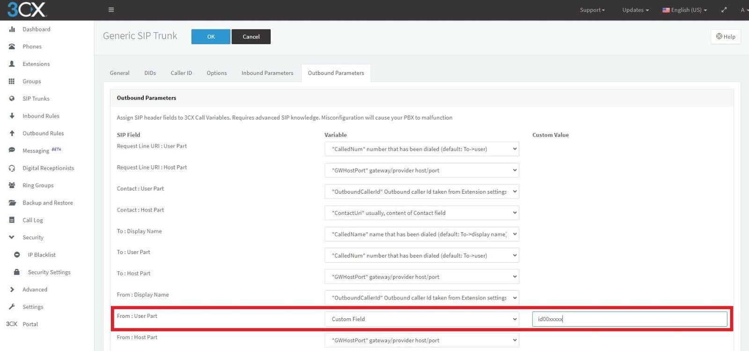749x351 pixels.
Task: Click the Extensions person icon
Action: point(12,64)
